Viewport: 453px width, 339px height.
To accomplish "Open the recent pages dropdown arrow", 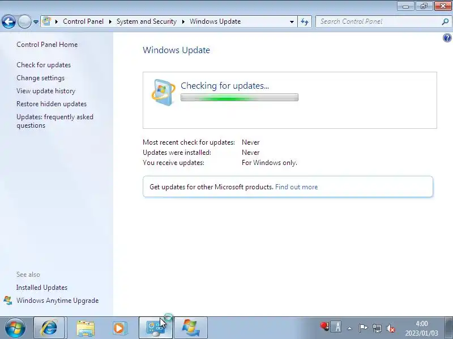I will tap(36, 22).
